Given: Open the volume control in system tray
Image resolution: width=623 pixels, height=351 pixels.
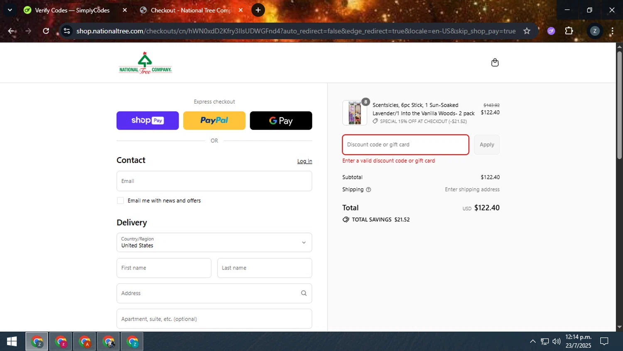Looking at the screenshot, I should (x=557, y=341).
